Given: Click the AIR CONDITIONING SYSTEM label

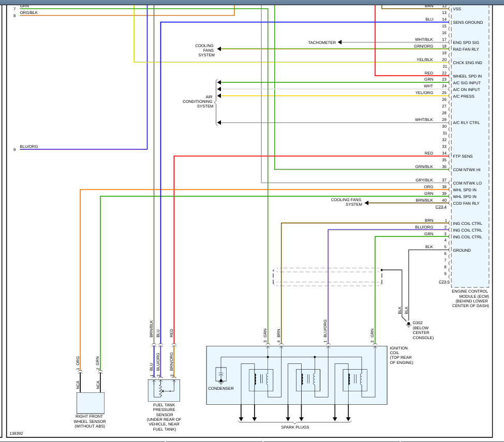Looking at the screenshot, I should [x=198, y=101].
